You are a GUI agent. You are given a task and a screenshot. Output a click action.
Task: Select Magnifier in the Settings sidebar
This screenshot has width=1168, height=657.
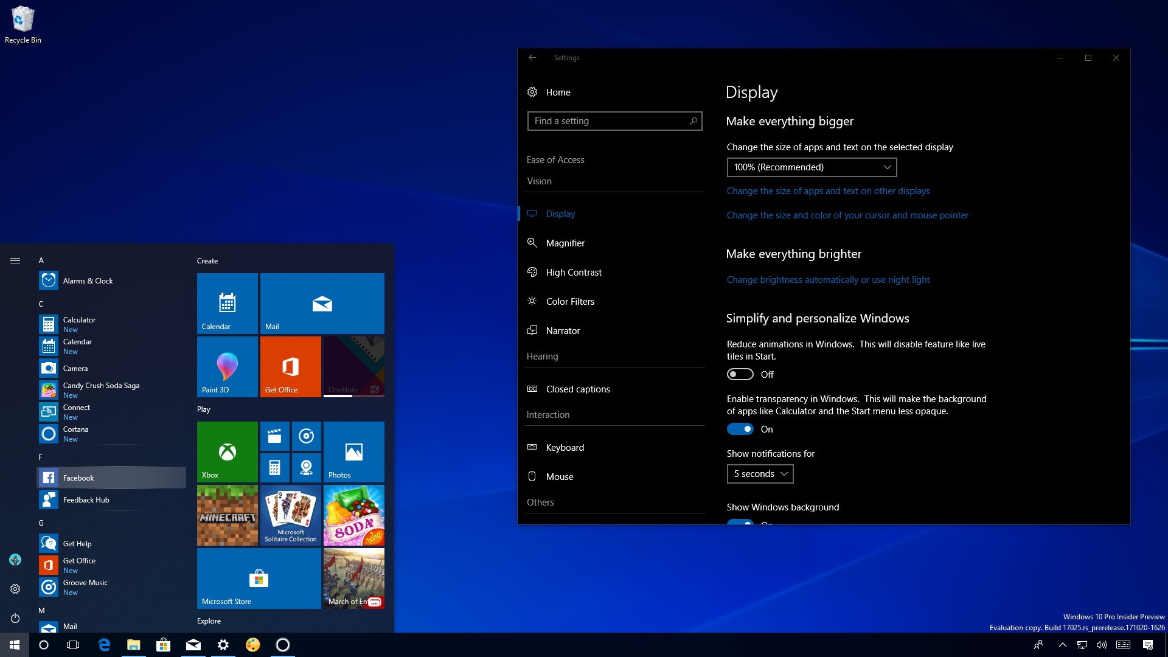click(565, 243)
